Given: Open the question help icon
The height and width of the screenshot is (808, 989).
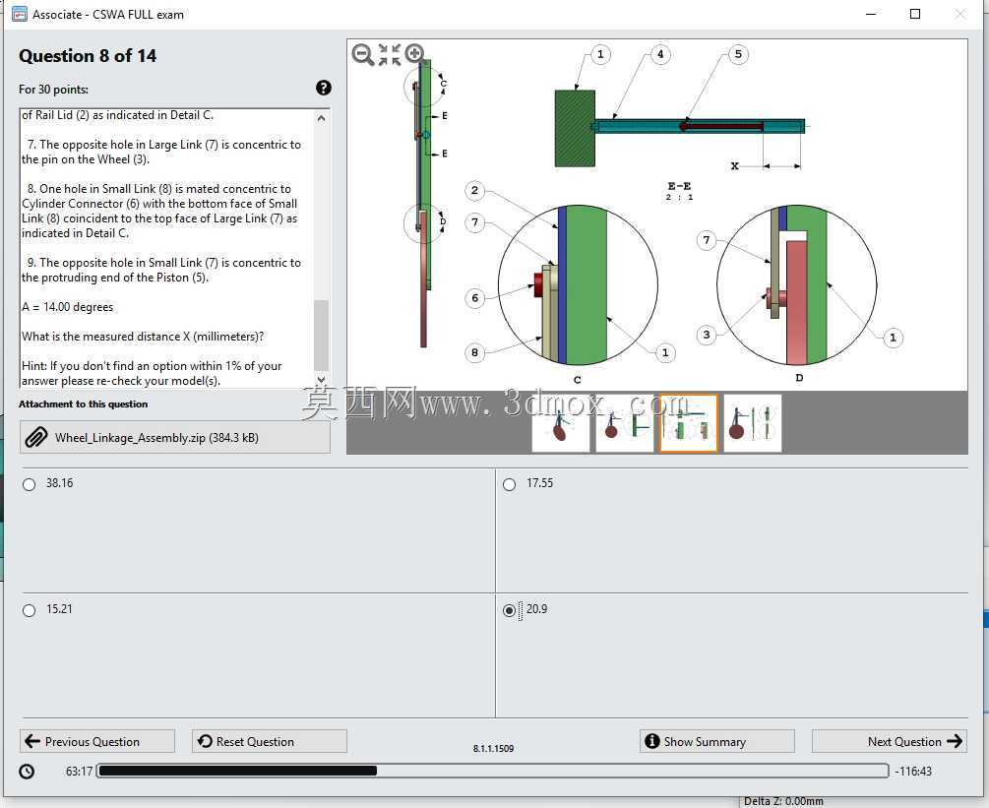Looking at the screenshot, I should [323, 88].
